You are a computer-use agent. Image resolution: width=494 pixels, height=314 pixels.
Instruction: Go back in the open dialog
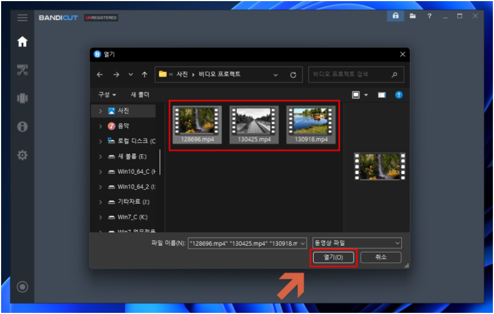pos(100,75)
